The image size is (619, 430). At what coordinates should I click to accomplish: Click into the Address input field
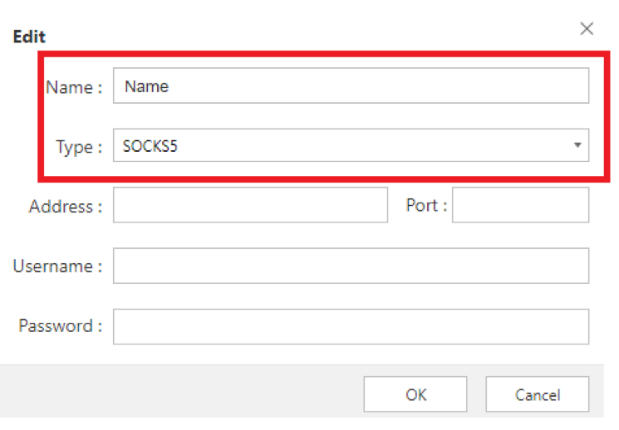click(250, 205)
